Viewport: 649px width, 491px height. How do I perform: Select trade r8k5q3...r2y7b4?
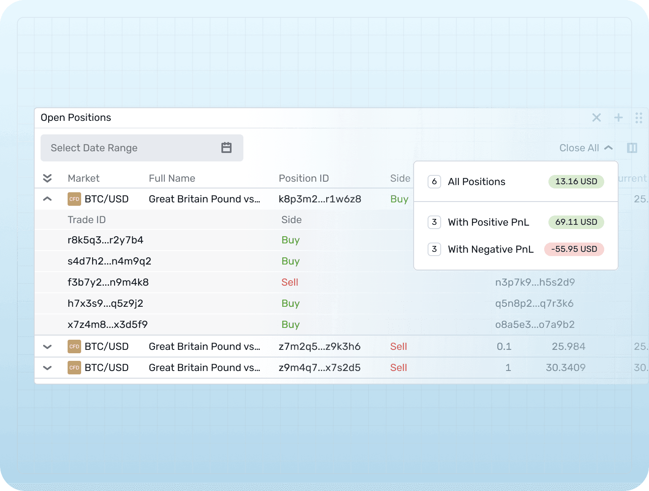106,240
